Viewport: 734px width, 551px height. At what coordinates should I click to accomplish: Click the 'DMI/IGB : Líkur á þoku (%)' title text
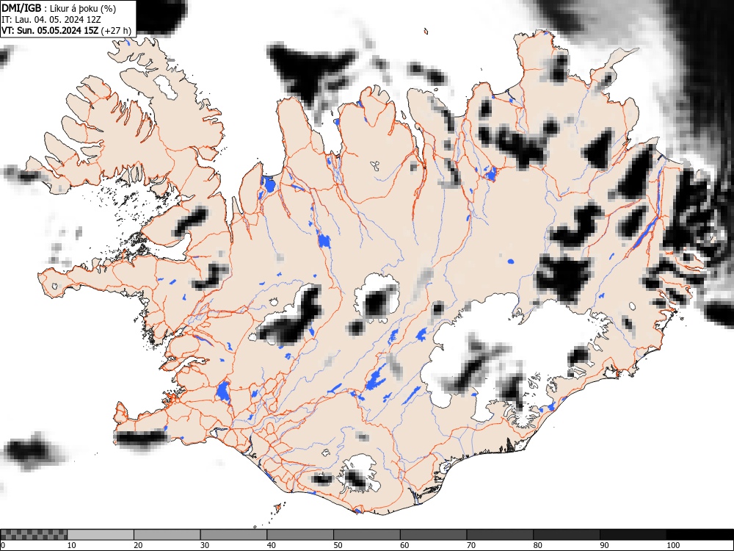click(59, 8)
